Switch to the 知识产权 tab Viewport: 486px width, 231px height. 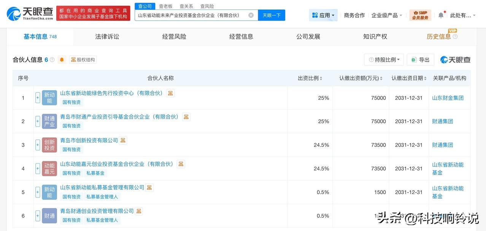point(375,37)
